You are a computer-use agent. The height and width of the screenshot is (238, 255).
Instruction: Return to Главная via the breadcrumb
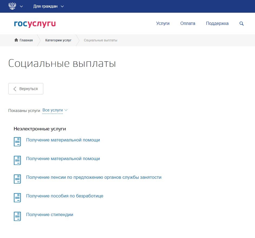(26, 40)
